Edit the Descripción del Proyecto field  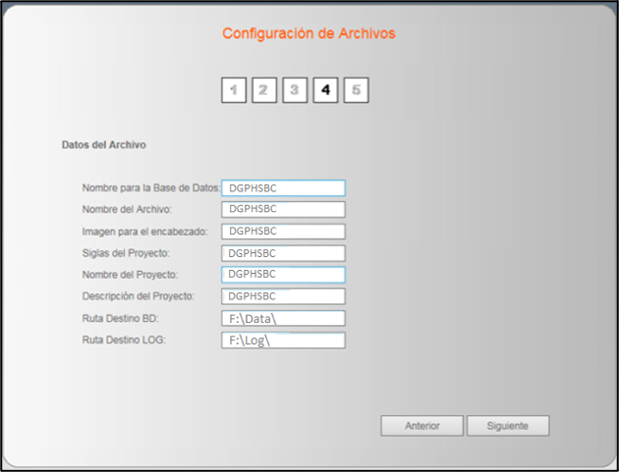pos(283,296)
